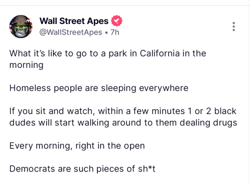Image resolution: width=250 pixels, height=184 pixels.
Task: Click the word California in the post
Action: click(x=159, y=53)
